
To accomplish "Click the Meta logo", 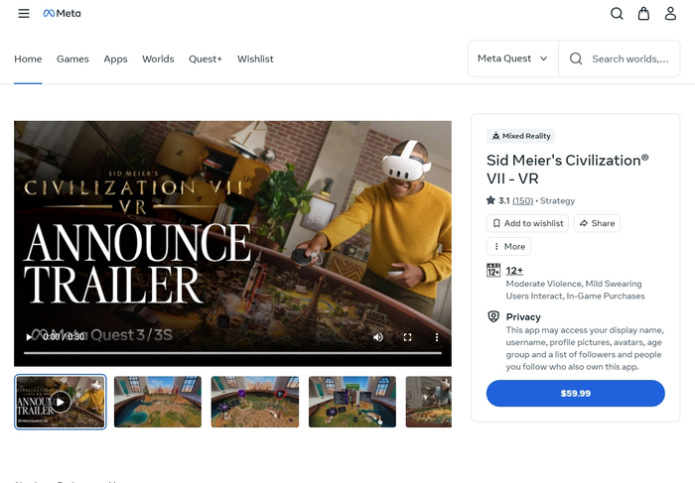I will tap(62, 13).
